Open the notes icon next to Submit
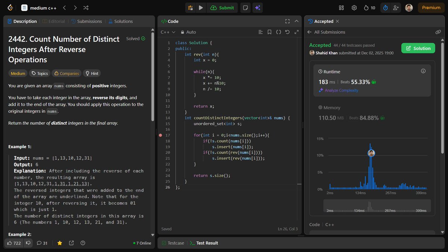This screenshot has height=252, width=448. pyautogui.click(x=245, y=7)
